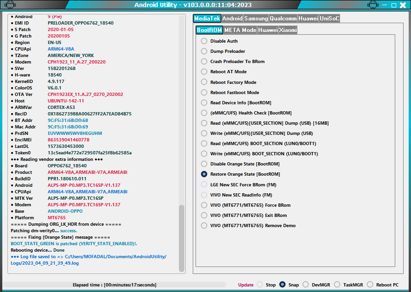The width and height of the screenshot is (411, 292).
Task: Select the META Mode sub-tab
Action: pyautogui.click(x=240, y=30)
